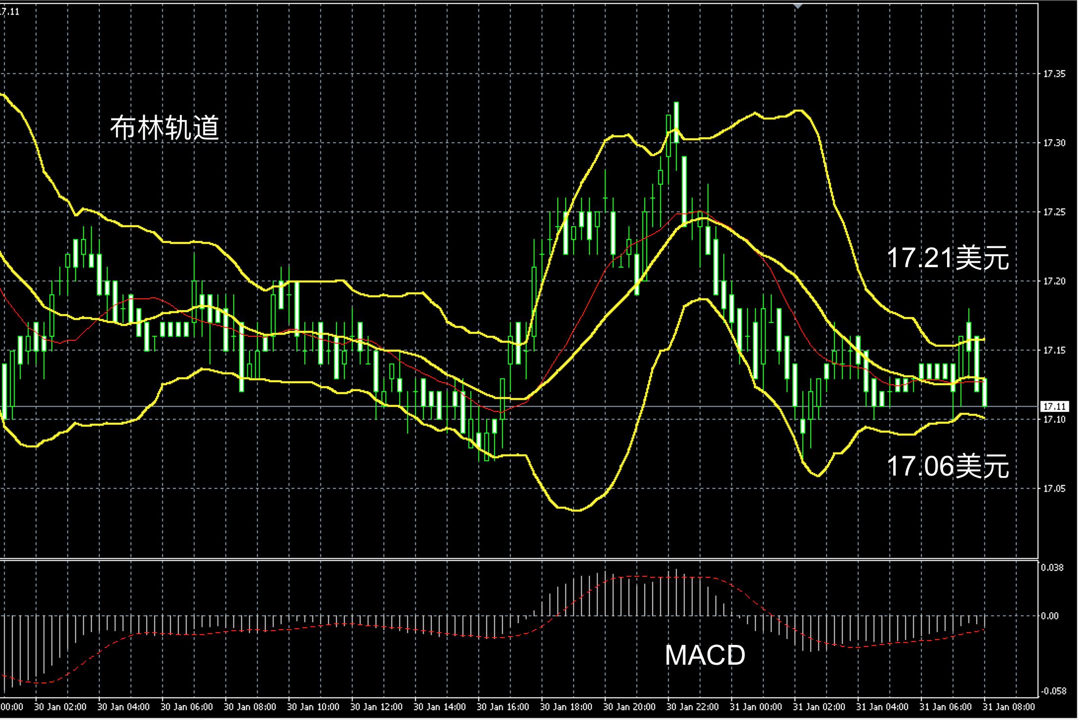Click the 30 Jan 10:00 time label
The height and width of the screenshot is (720, 1079).
[x=313, y=707]
